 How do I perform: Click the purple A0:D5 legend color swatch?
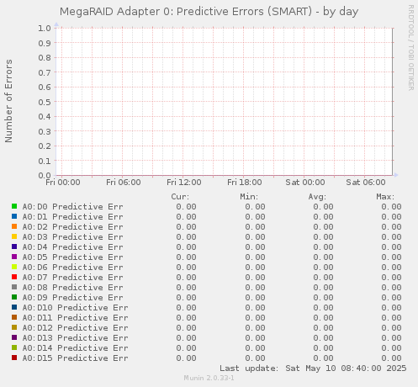point(14,257)
